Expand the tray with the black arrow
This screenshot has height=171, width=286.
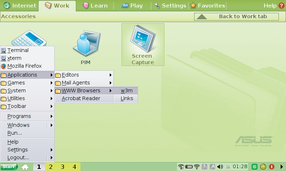(x=281, y=167)
